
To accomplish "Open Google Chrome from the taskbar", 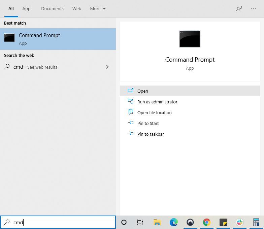I will click(x=206, y=222).
